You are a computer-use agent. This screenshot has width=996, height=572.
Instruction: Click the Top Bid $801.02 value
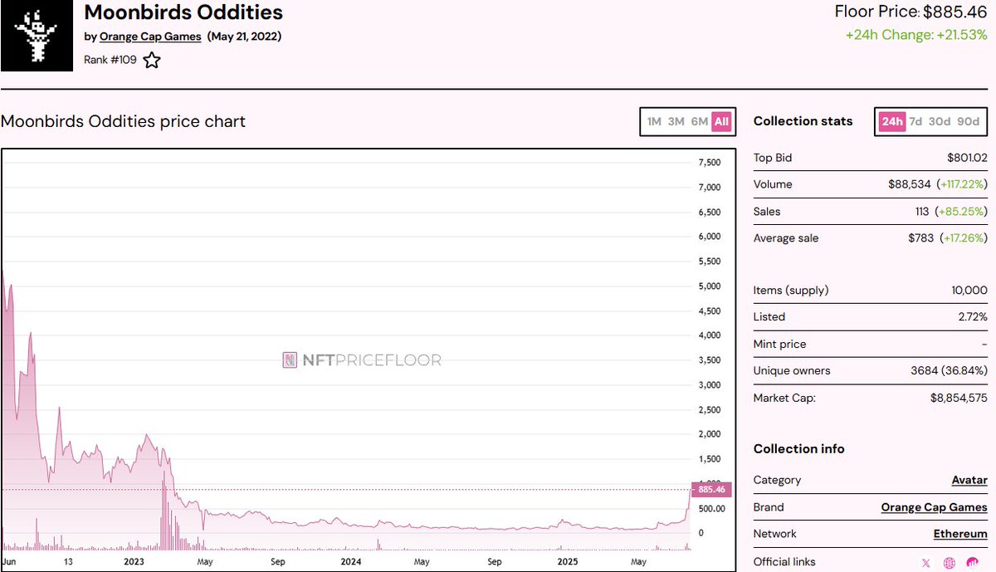pos(966,158)
